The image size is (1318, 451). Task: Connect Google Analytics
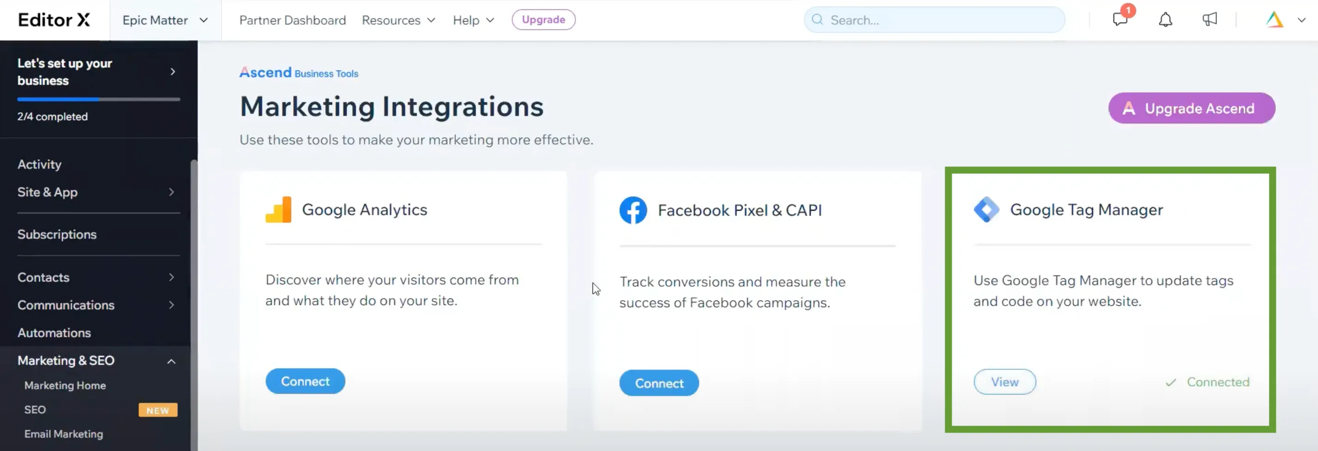point(305,381)
